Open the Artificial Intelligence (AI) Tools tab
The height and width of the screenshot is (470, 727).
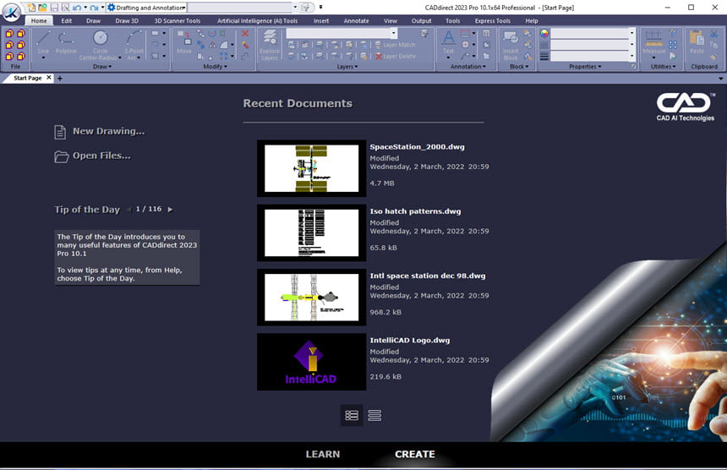[257, 21]
